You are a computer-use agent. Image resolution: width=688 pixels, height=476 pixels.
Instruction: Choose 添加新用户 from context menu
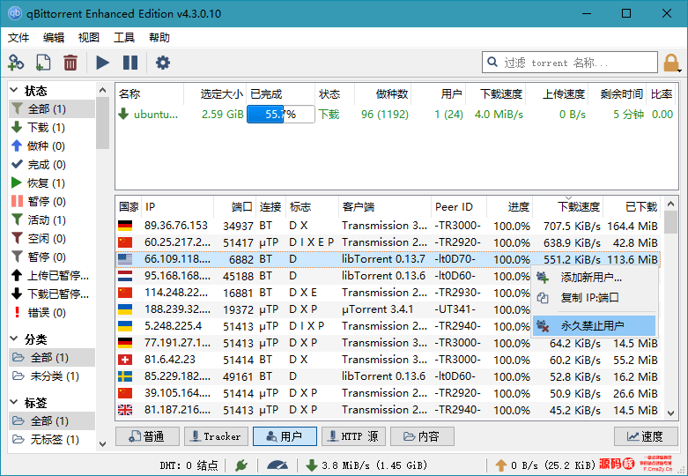coord(594,278)
